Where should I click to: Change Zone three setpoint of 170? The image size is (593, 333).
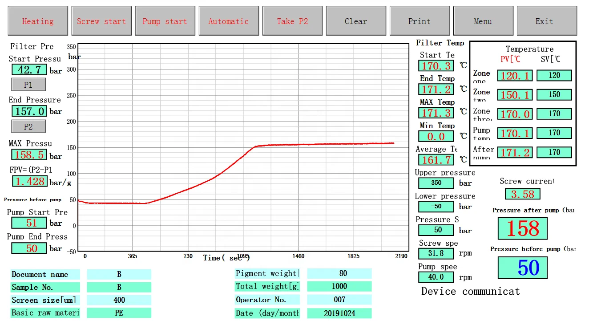(x=554, y=114)
